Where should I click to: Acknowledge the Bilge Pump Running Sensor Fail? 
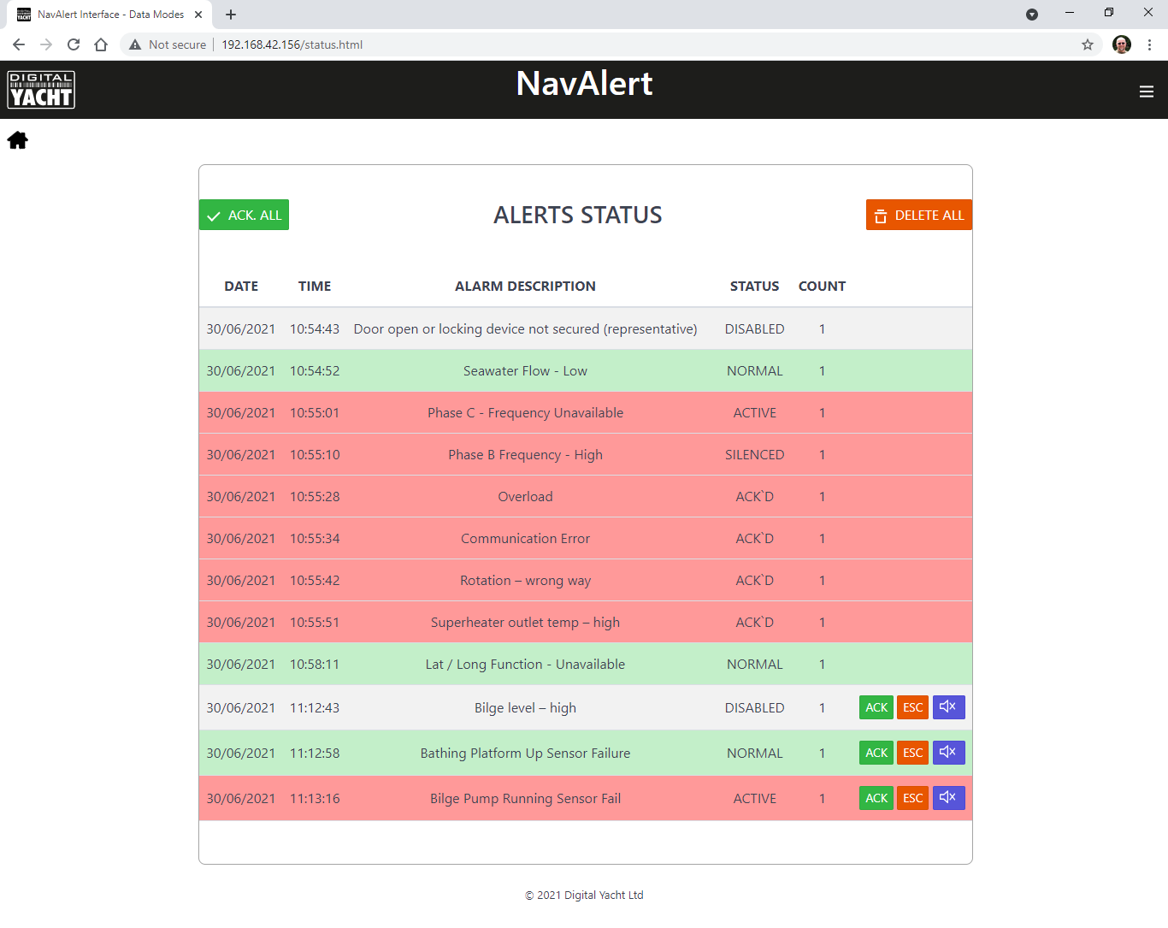click(876, 798)
